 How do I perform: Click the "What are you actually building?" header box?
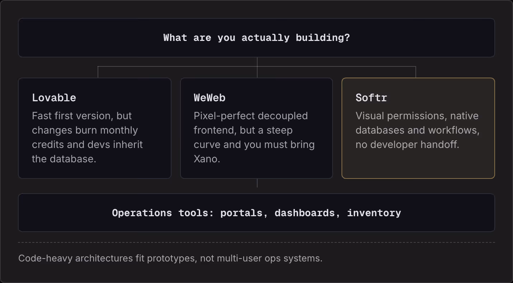256,38
